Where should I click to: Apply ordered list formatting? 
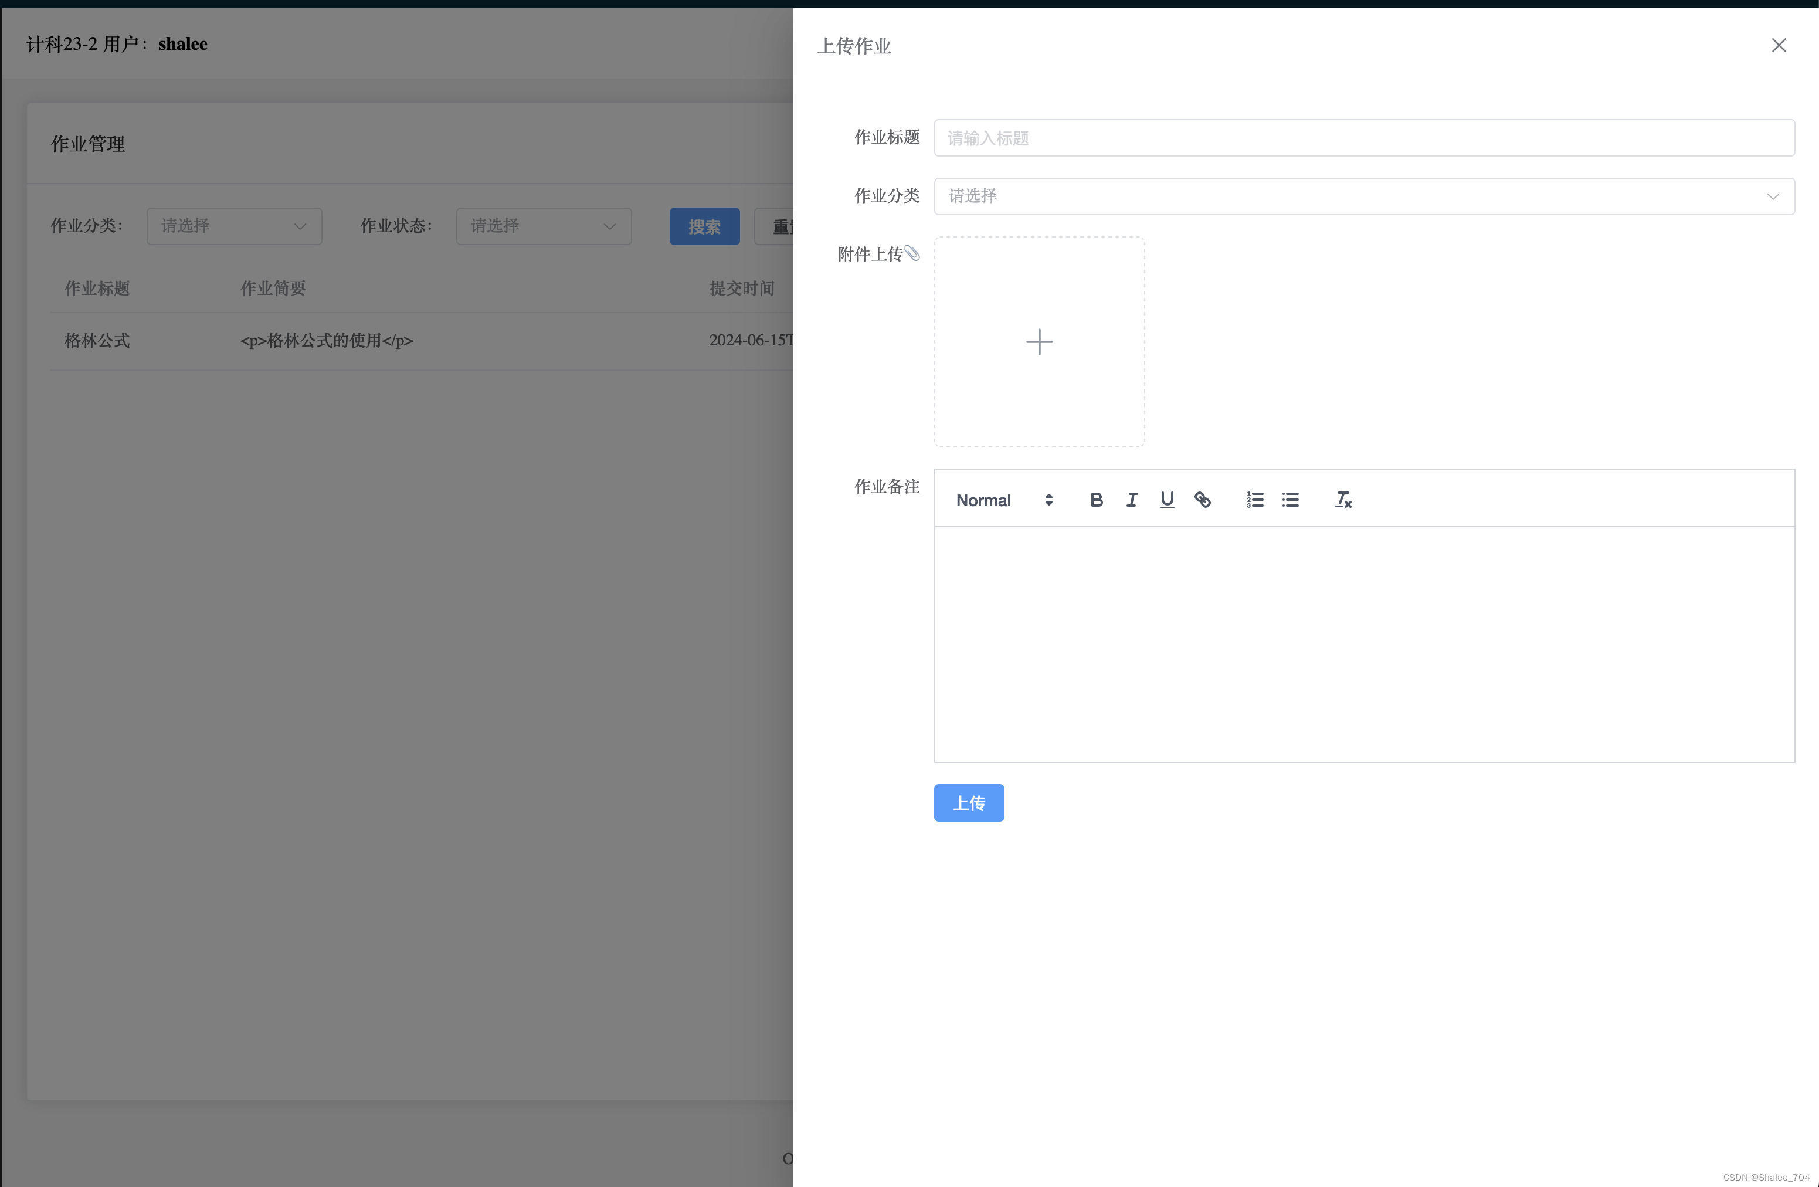pyautogui.click(x=1255, y=500)
